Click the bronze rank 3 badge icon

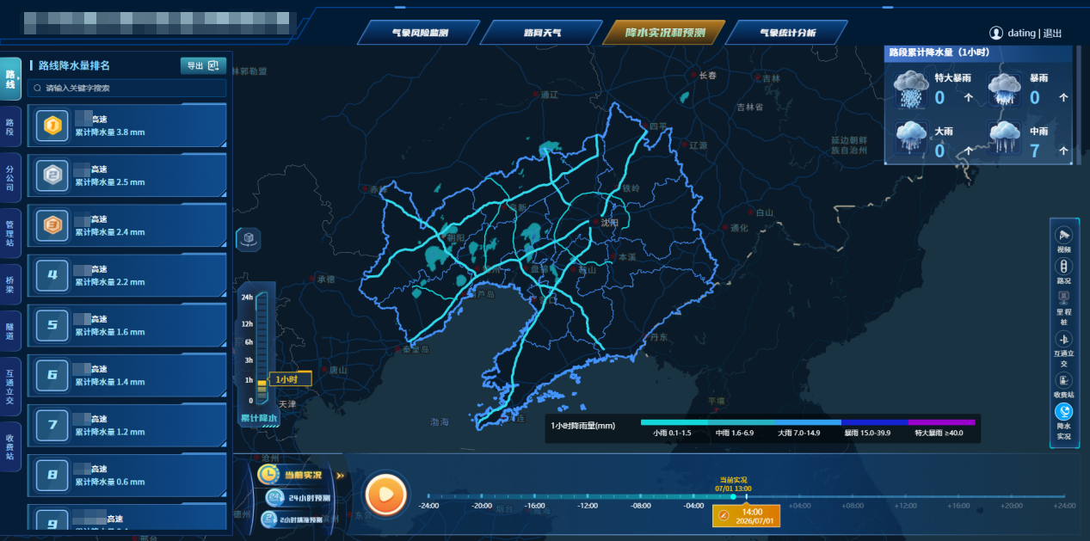pyautogui.click(x=51, y=226)
